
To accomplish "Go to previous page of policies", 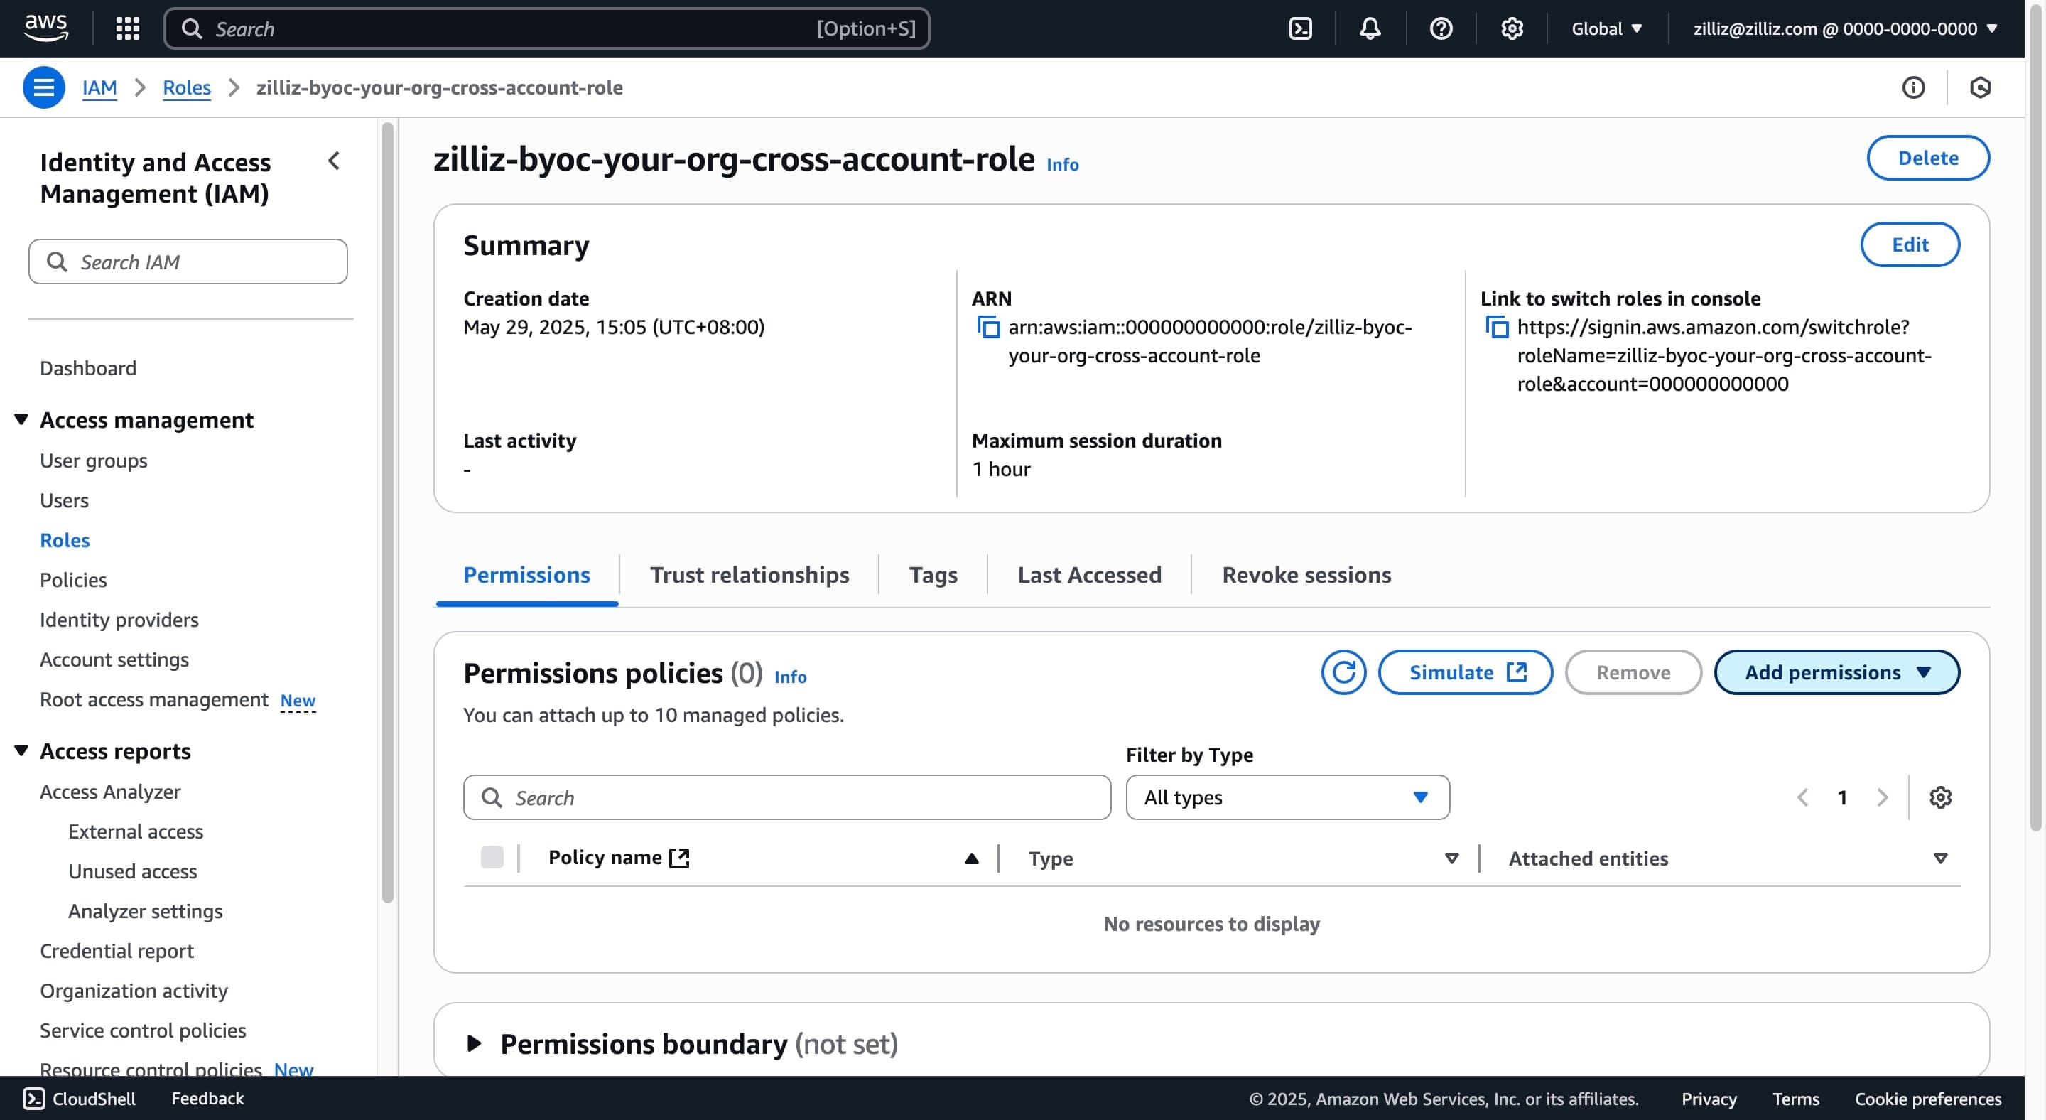I will click(1803, 797).
